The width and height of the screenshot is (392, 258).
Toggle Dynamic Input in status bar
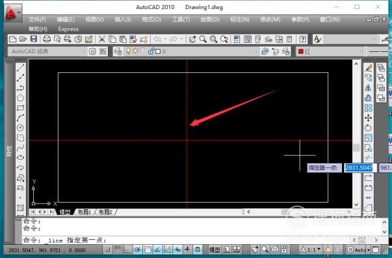177,250
